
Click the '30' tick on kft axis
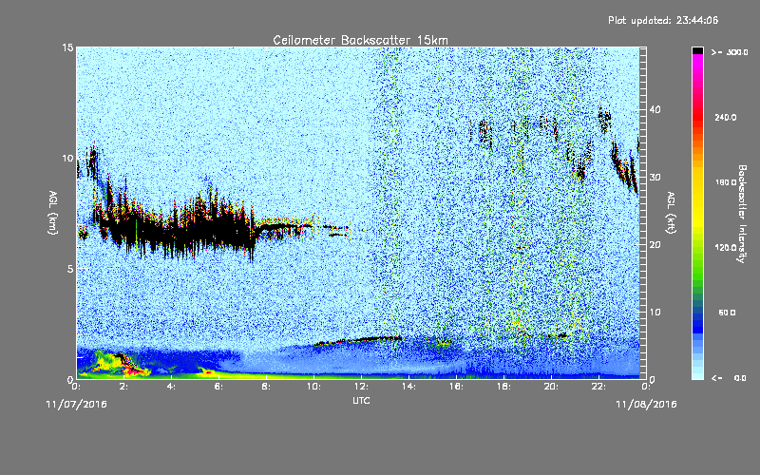(655, 177)
